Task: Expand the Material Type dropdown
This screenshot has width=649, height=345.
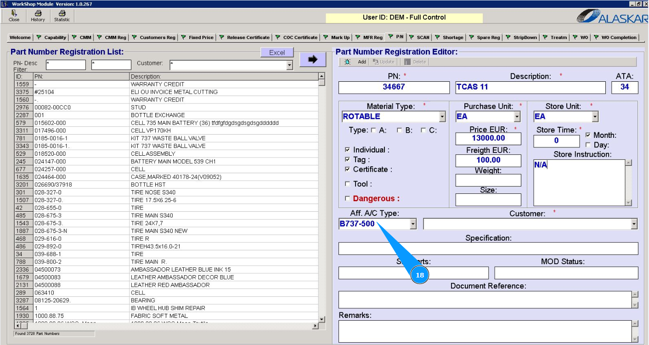Action: point(442,117)
